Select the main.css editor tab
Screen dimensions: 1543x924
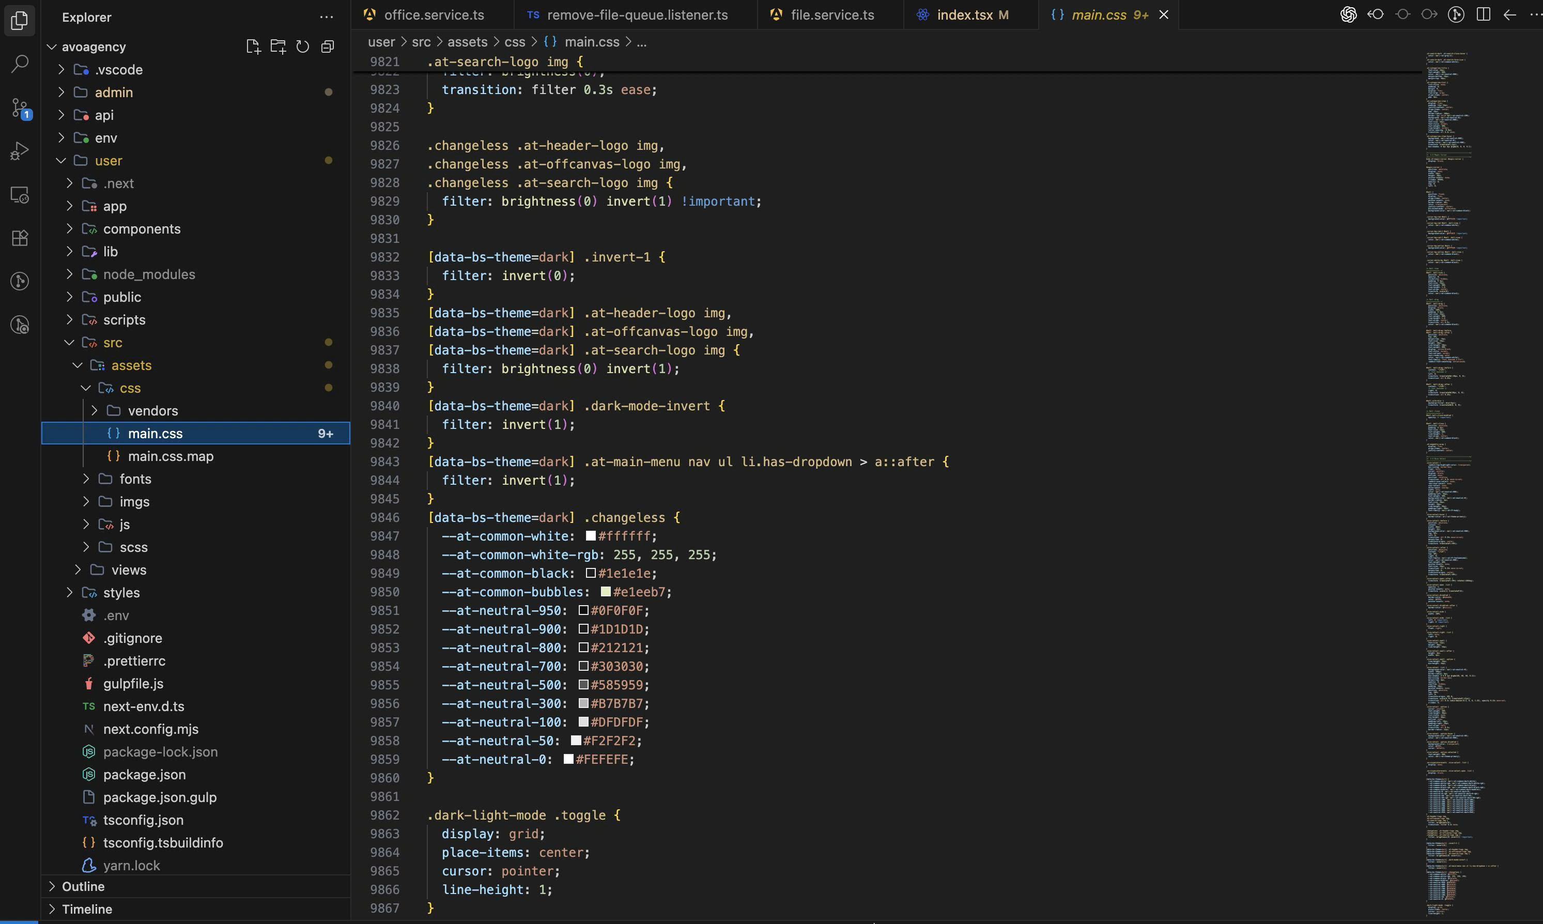tap(1108, 15)
